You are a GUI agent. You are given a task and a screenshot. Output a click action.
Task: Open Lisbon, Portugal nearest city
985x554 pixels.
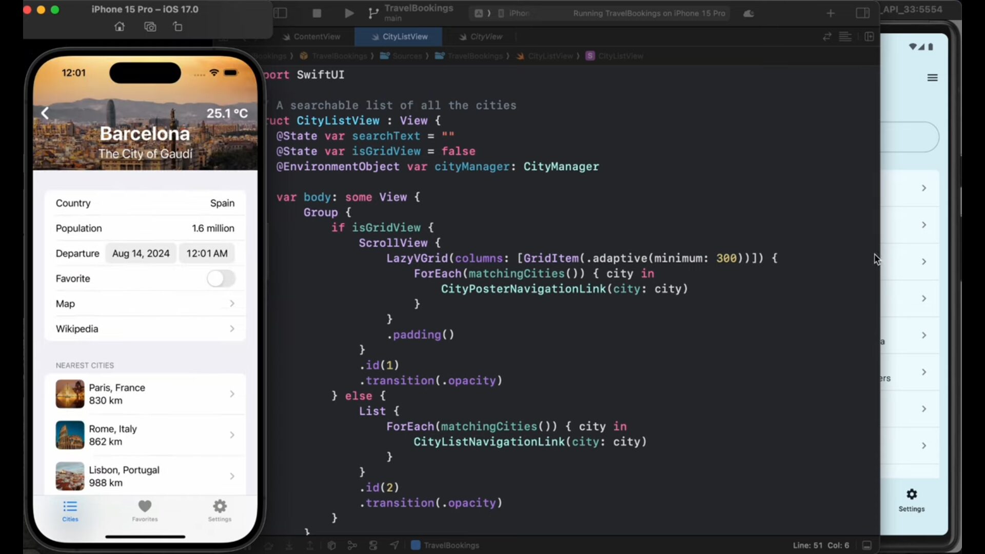(x=145, y=476)
